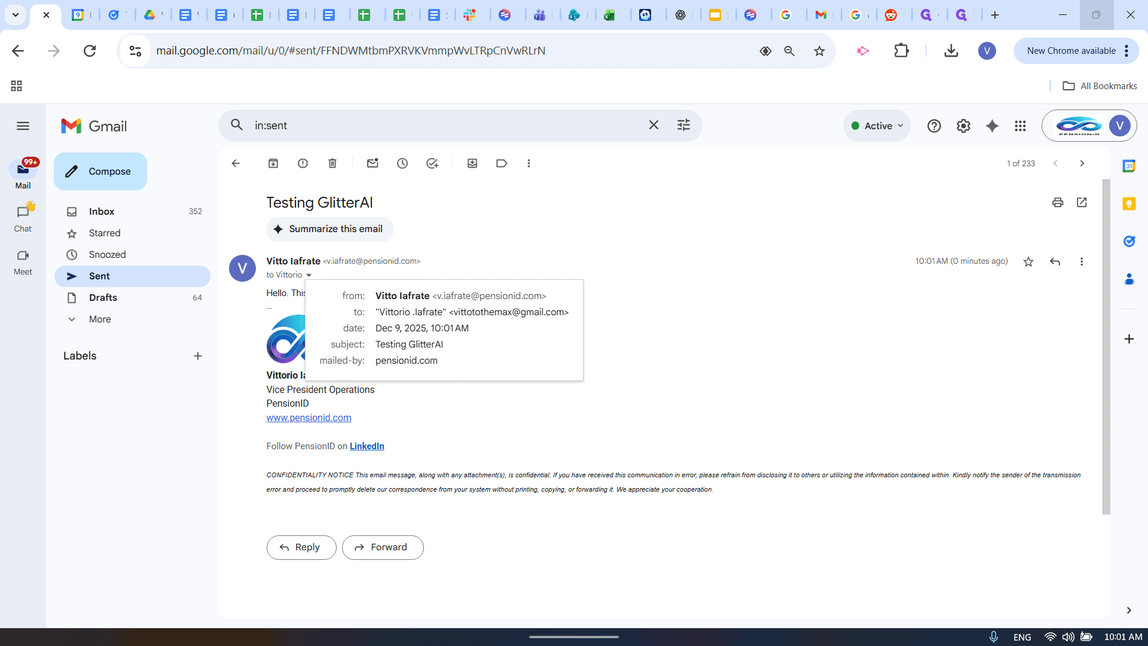Screen dimensions: 1148x646
Task: Open Google Tasks side panel
Action: point(1129,241)
